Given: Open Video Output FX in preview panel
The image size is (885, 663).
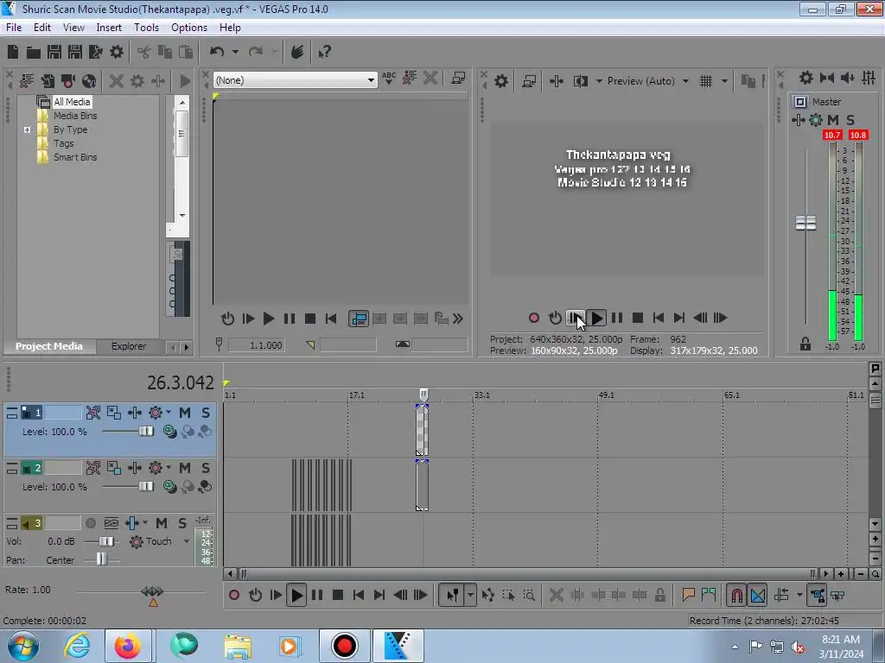Looking at the screenshot, I should pyautogui.click(x=557, y=81).
